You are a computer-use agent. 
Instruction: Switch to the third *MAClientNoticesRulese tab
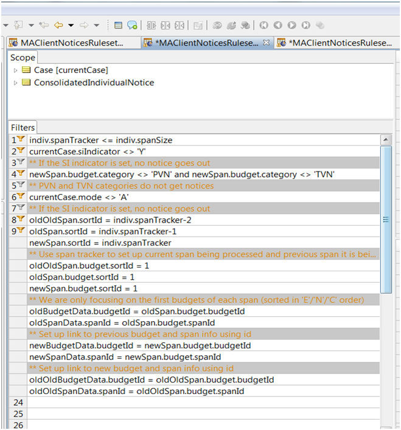point(336,43)
